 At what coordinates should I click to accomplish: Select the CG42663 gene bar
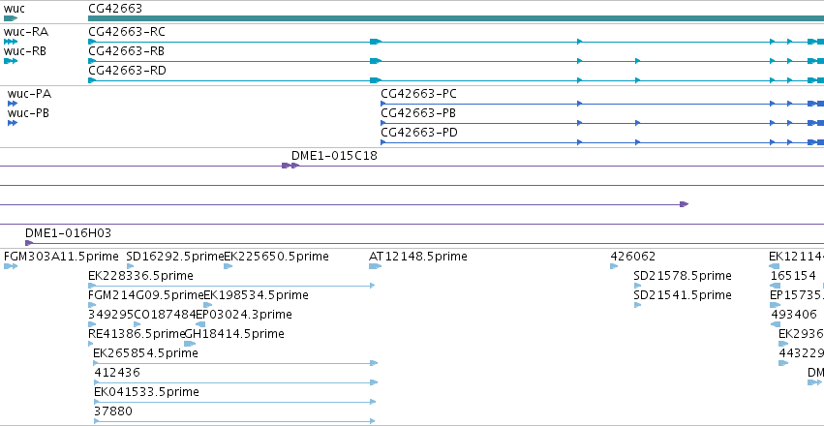(x=456, y=18)
